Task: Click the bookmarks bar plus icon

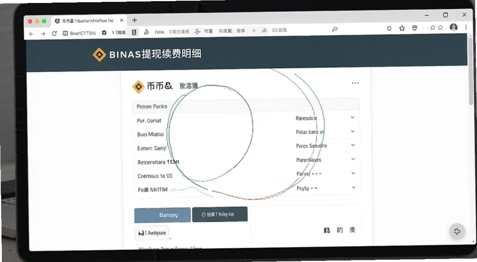Action: 254,30
